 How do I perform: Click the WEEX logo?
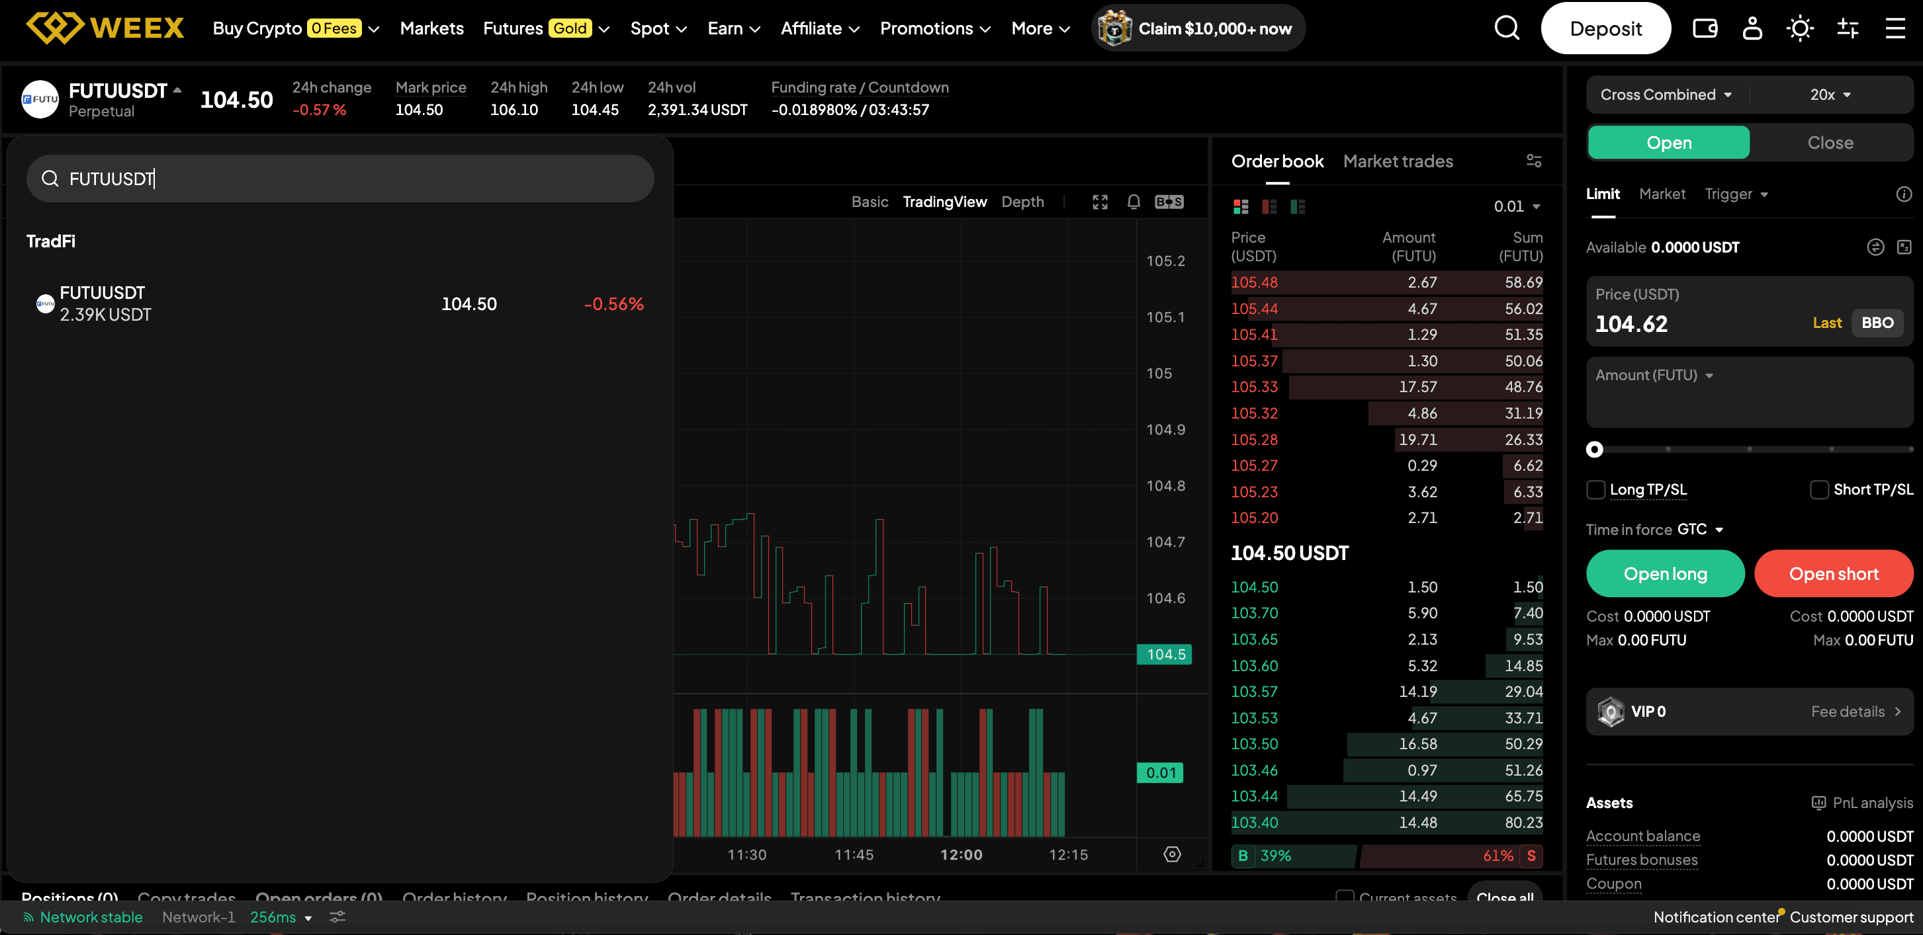[105, 28]
